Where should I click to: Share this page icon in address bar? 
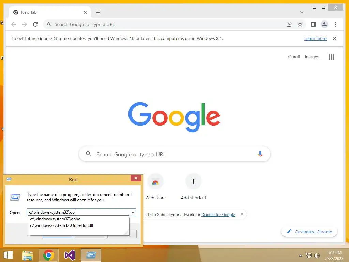click(x=289, y=24)
